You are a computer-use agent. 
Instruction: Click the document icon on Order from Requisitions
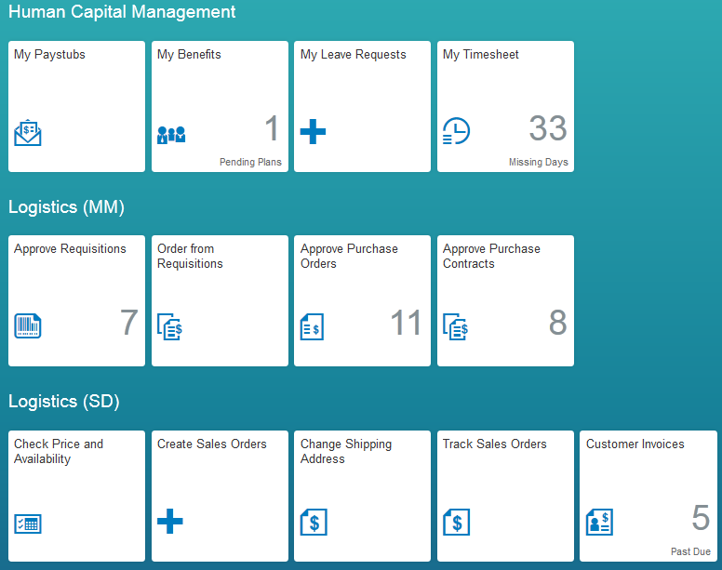[170, 326]
